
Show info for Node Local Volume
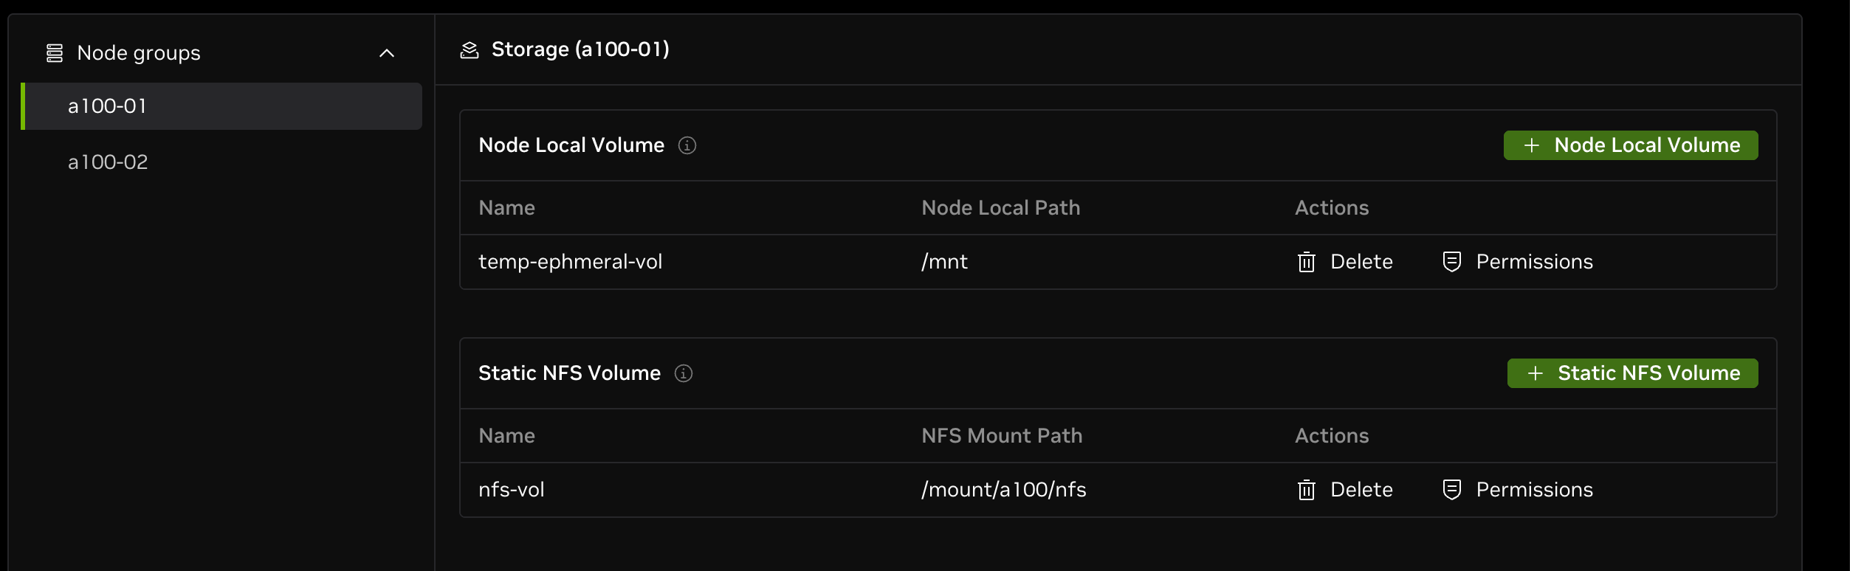[687, 145]
